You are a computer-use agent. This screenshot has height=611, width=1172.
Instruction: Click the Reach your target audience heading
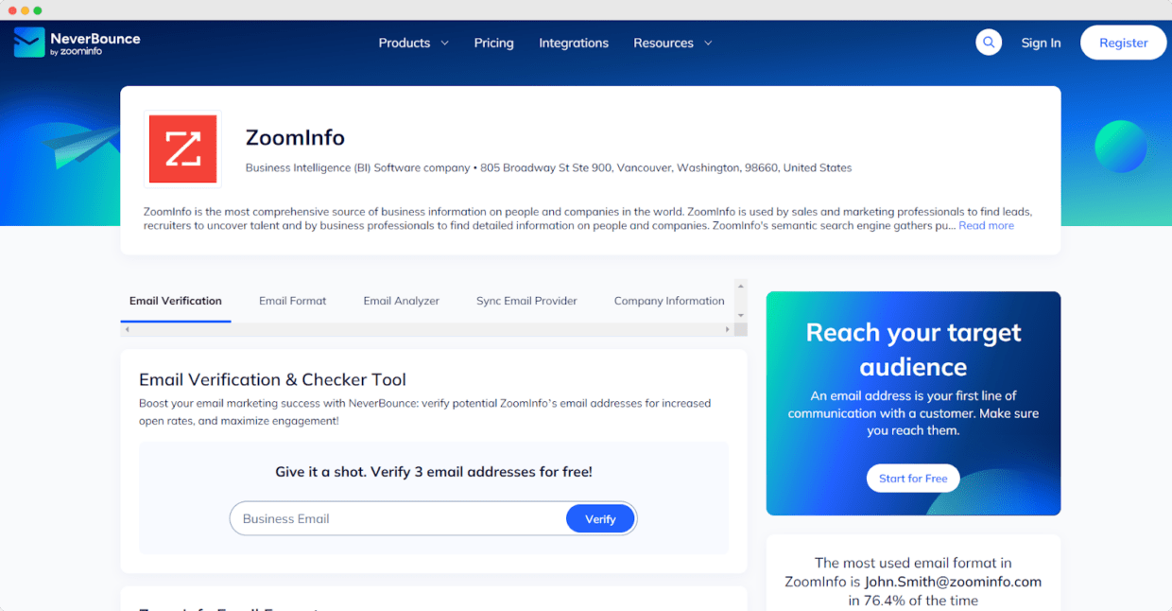(913, 350)
